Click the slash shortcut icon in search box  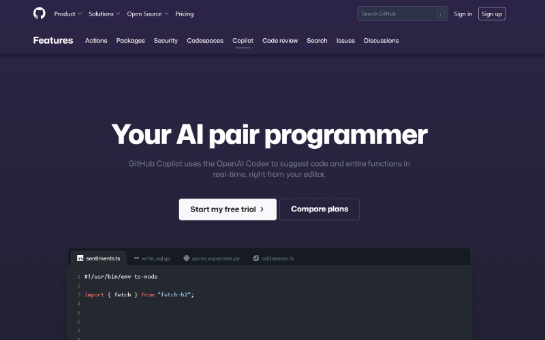(440, 14)
